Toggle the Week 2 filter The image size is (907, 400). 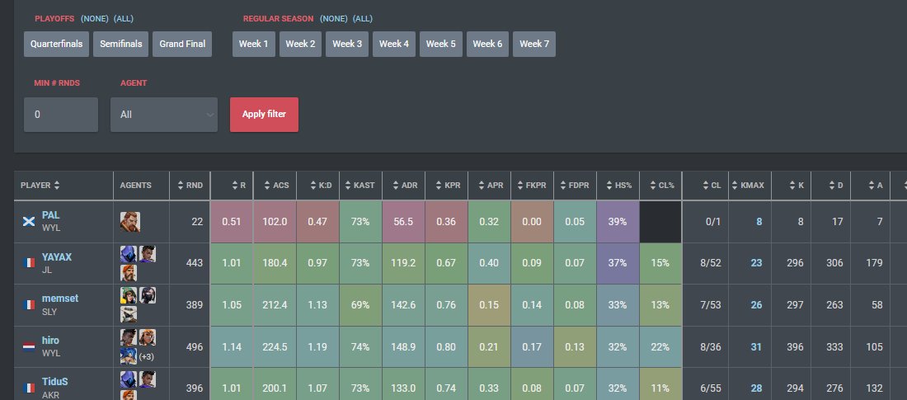pos(300,44)
